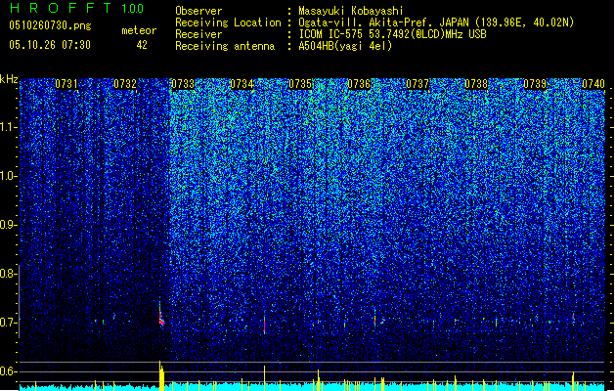Click the 0734 time marker
The height and width of the screenshot is (391, 615).
tap(242, 84)
